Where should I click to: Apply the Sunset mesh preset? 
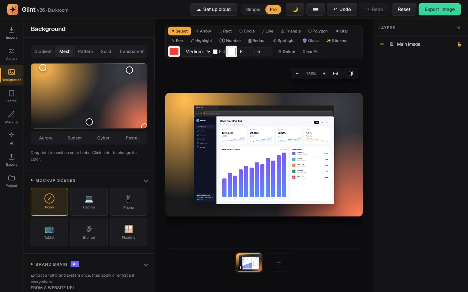(75, 138)
